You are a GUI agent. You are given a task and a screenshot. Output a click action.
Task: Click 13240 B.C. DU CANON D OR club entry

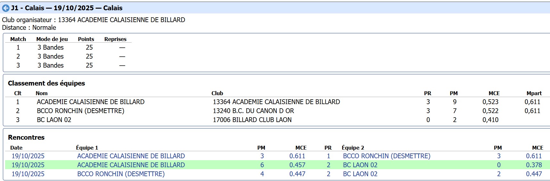[x=253, y=111]
